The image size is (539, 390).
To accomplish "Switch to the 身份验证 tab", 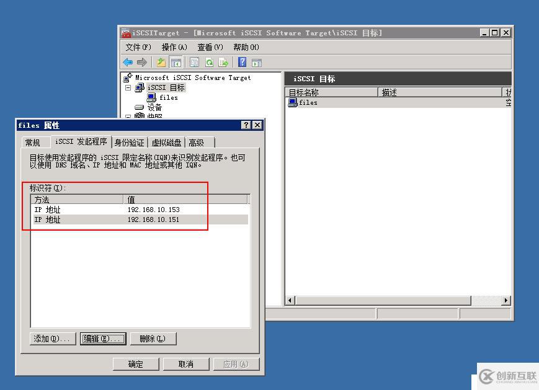I will pos(129,143).
